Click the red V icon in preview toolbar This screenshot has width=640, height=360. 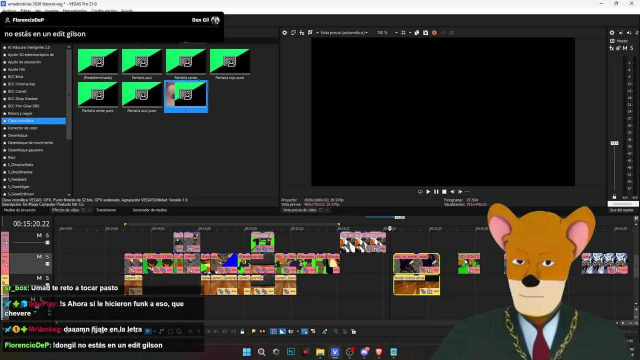click(x=434, y=32)
